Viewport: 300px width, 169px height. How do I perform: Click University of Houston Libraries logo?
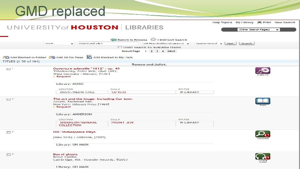(x=85, y=28)
